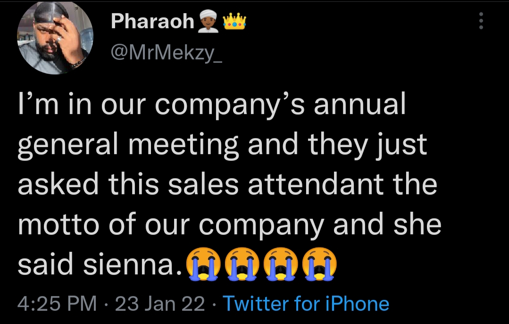Open the three-dot more options menu
This screenshot has width=509, height=324.
coord(481,21)
